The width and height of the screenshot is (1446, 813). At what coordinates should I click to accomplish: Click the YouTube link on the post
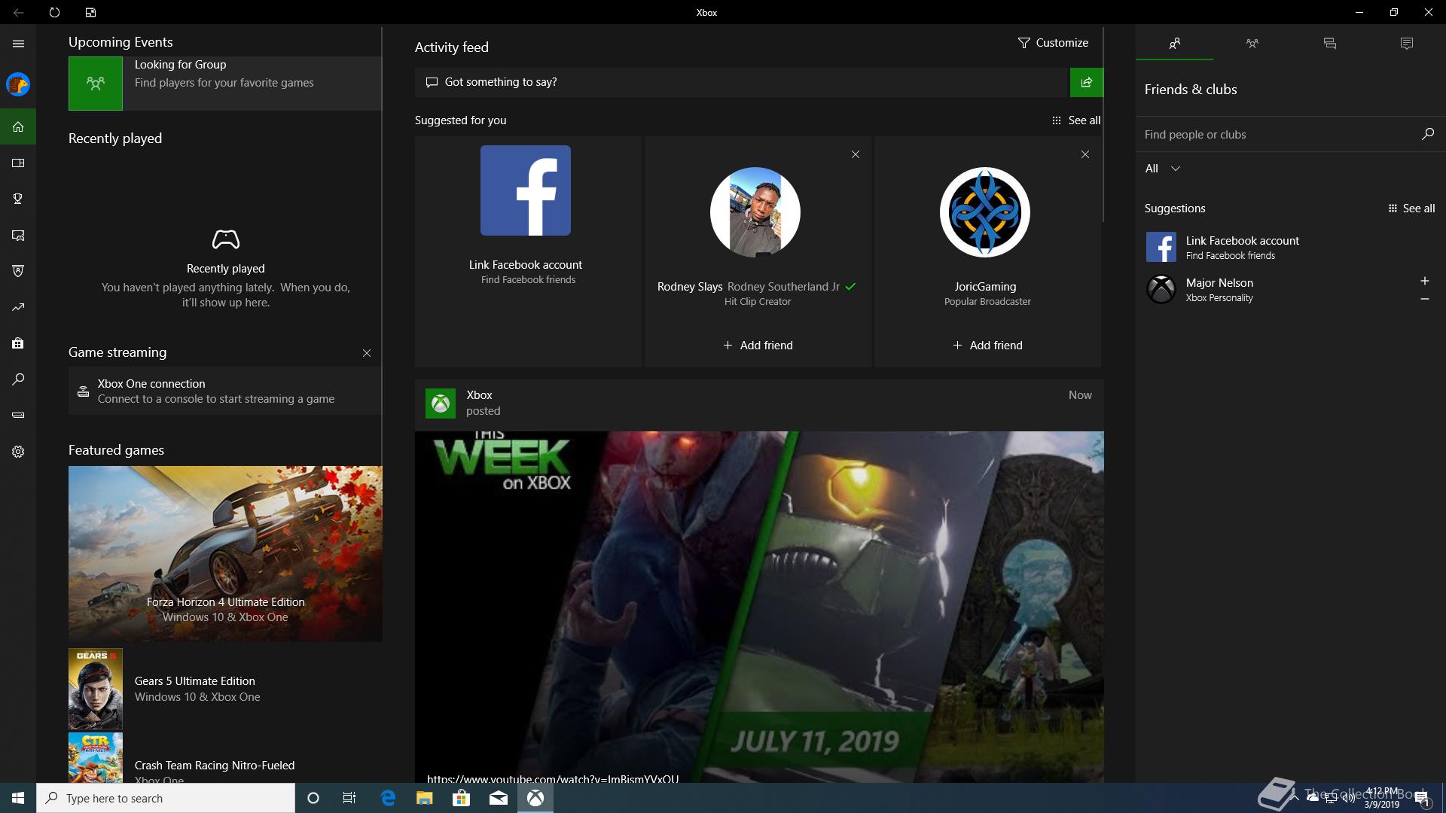point(553,778)
